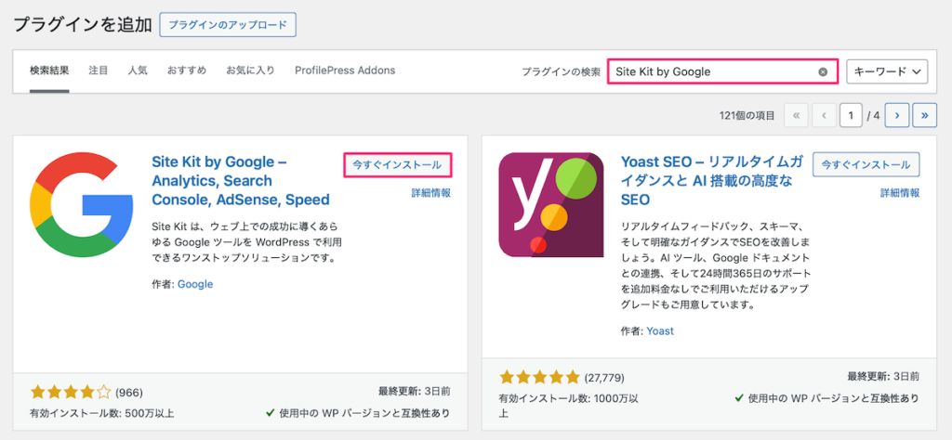Click Site Kit star rating

coord(71,393)
